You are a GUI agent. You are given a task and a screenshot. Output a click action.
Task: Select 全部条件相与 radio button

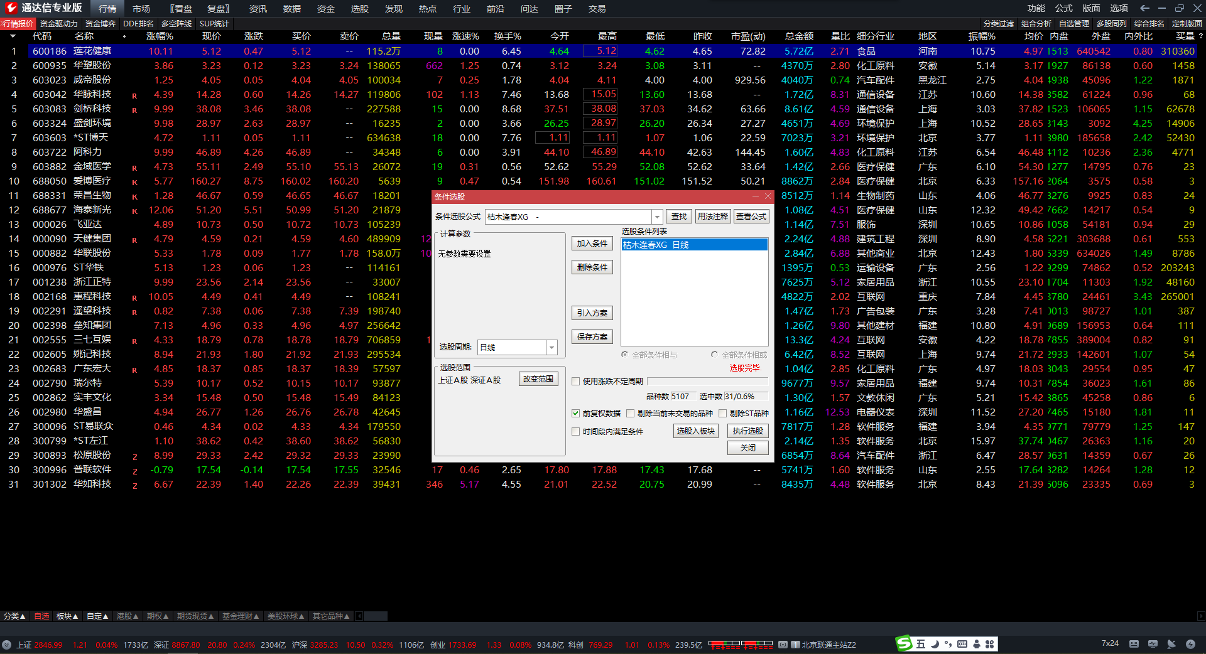tap(624, 355)
